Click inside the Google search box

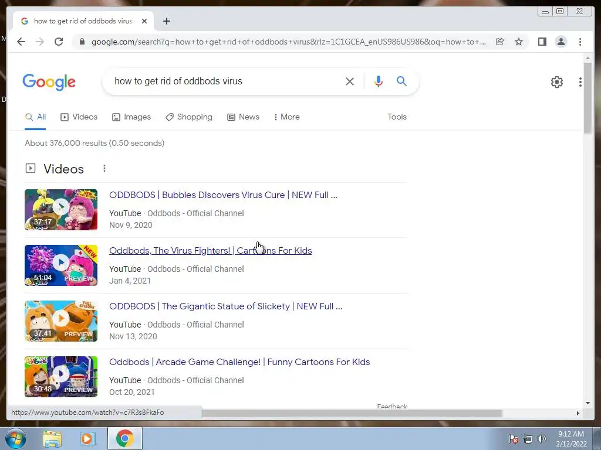[x=226, y=81]
